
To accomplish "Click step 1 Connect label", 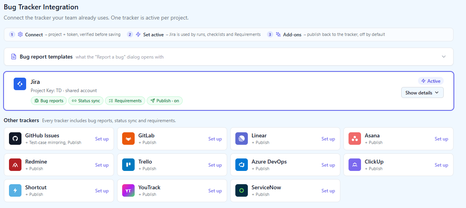I will pyautogui.click(x=34, y=34).
